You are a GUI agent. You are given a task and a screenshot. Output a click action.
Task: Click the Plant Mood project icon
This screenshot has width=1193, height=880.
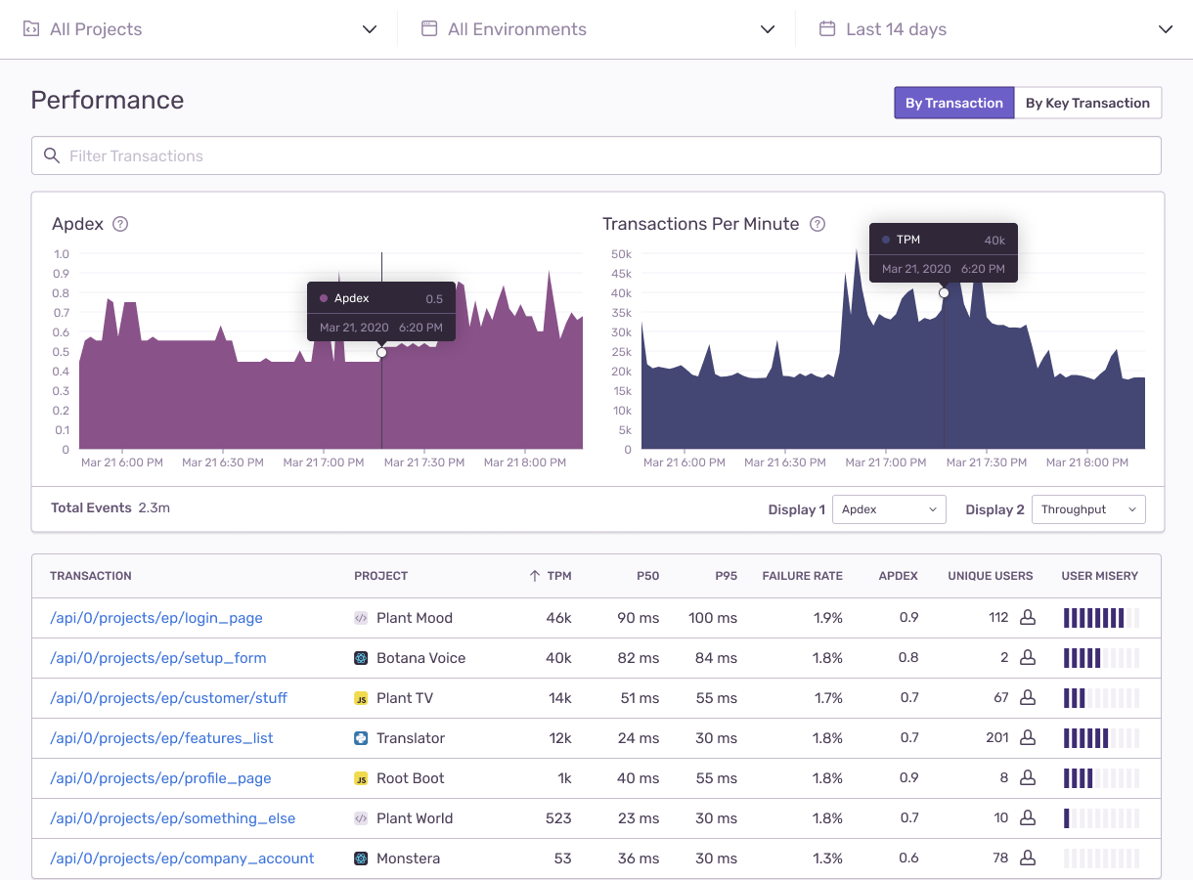click(x=361, y=618)
